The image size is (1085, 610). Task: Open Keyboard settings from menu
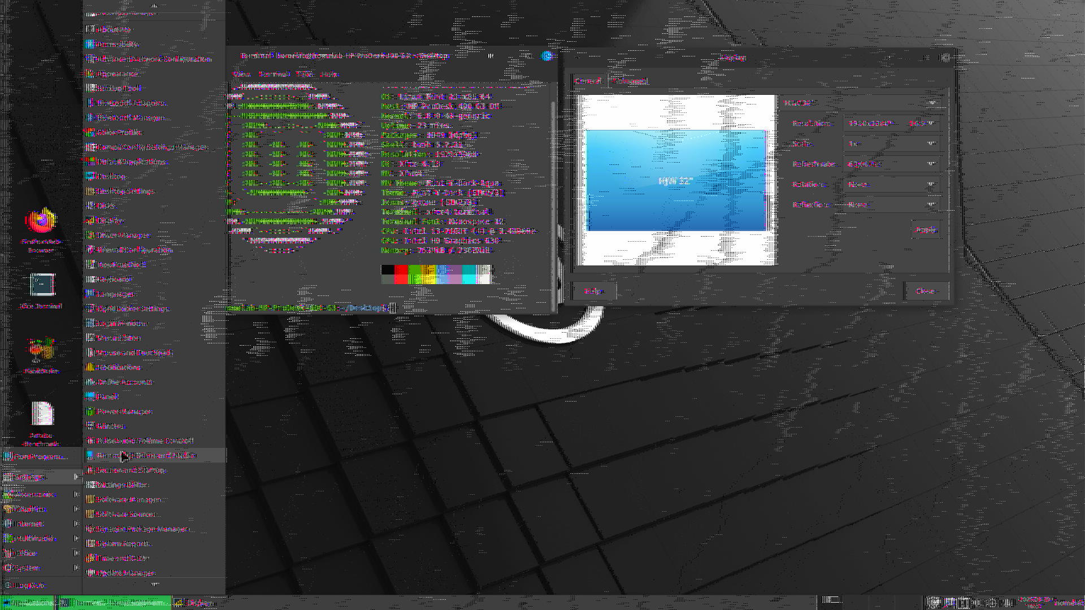click(x=154, y=279)
